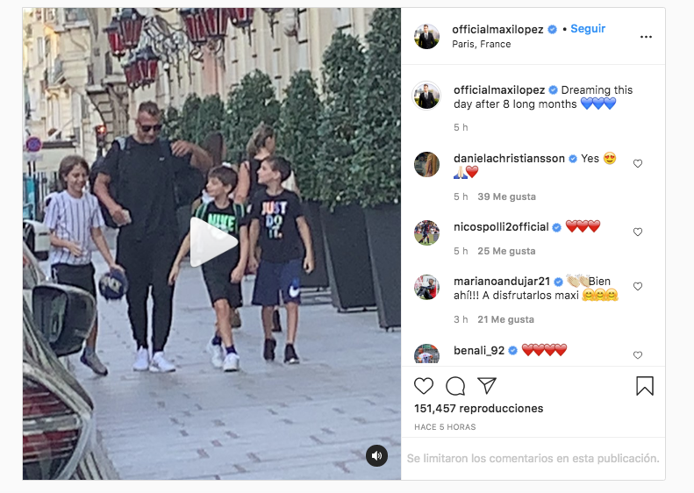694x493 pixels.
Task: Toggle video sound with the speaker icon
Action: pos(376,456)
